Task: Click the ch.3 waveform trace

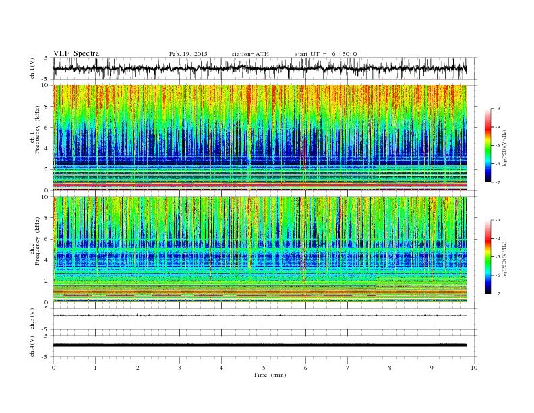Action: click(260, 316)
